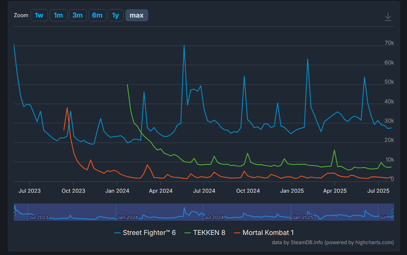Click the right navigator range handle
The height and width of the screenshot is (255, 407).
pyautogui.click(x=393, y=212)
